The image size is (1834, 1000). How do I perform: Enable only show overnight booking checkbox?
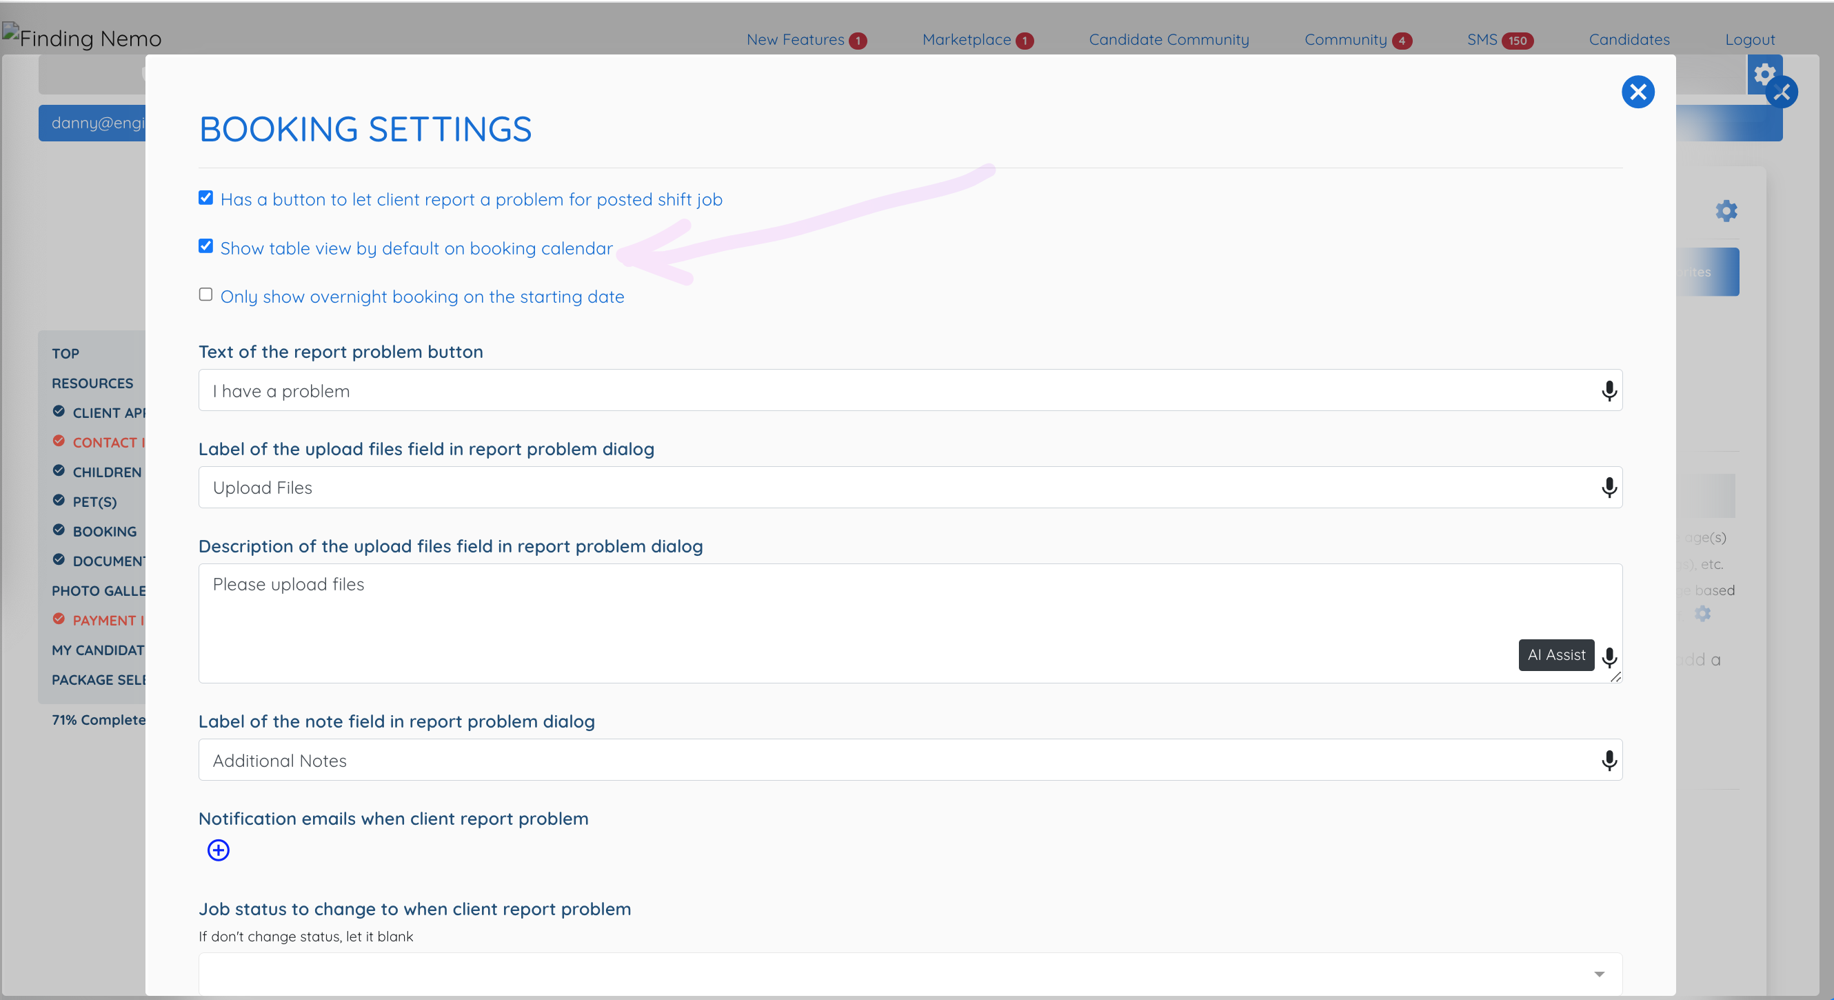pos(205,295)
